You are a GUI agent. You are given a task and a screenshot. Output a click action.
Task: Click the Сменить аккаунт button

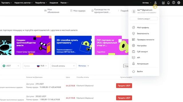tap(144, 19)
